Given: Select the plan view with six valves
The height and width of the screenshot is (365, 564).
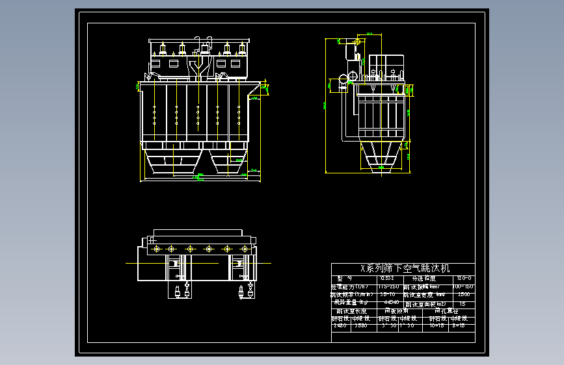Looking at the screenshot, I should 198,264.
